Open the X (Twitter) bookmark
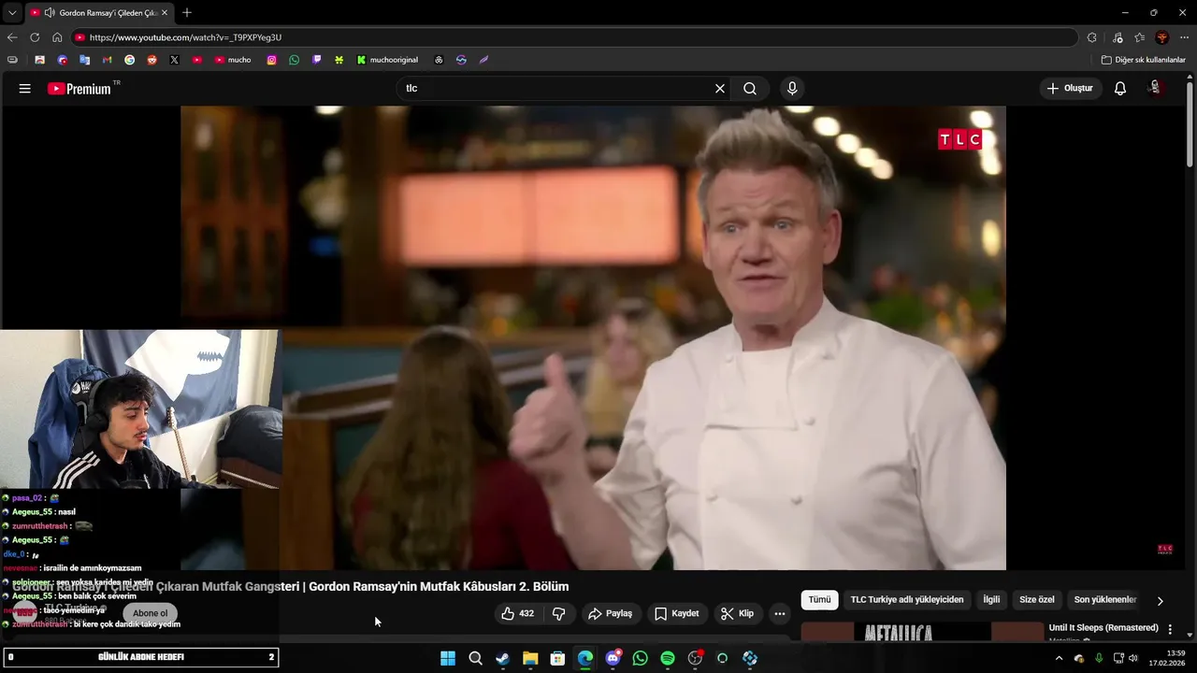1197x673 pixels. [x=174, y=60]
